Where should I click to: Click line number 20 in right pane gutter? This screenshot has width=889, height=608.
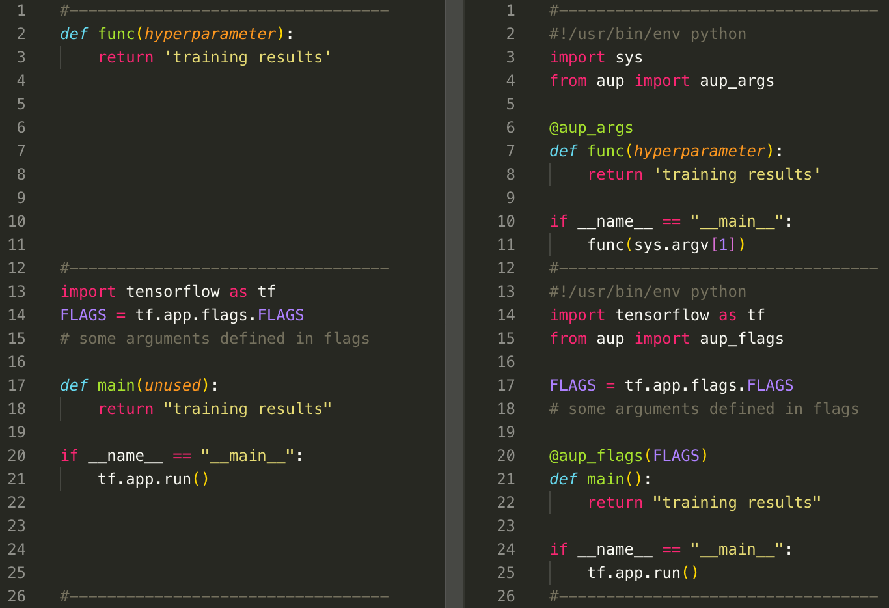[506, 456]
